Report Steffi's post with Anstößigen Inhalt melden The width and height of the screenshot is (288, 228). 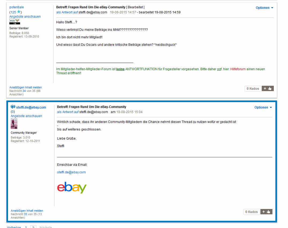tap(27, 211)
